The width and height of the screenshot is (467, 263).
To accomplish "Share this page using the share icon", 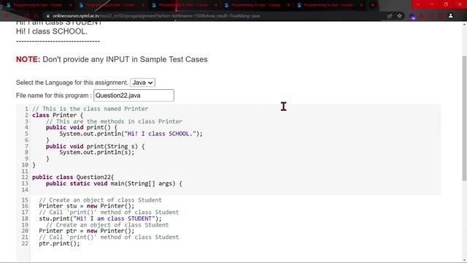I will pos(390,16).
